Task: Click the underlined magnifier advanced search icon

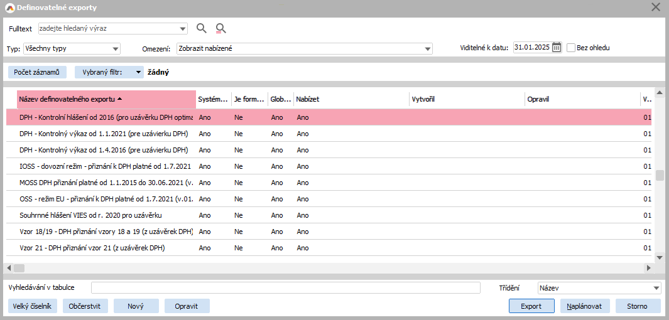Action: point(220,28)
